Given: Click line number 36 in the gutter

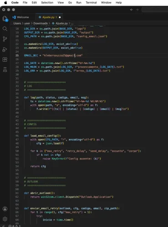Looking at the screenshot, I should click(17, 98).
